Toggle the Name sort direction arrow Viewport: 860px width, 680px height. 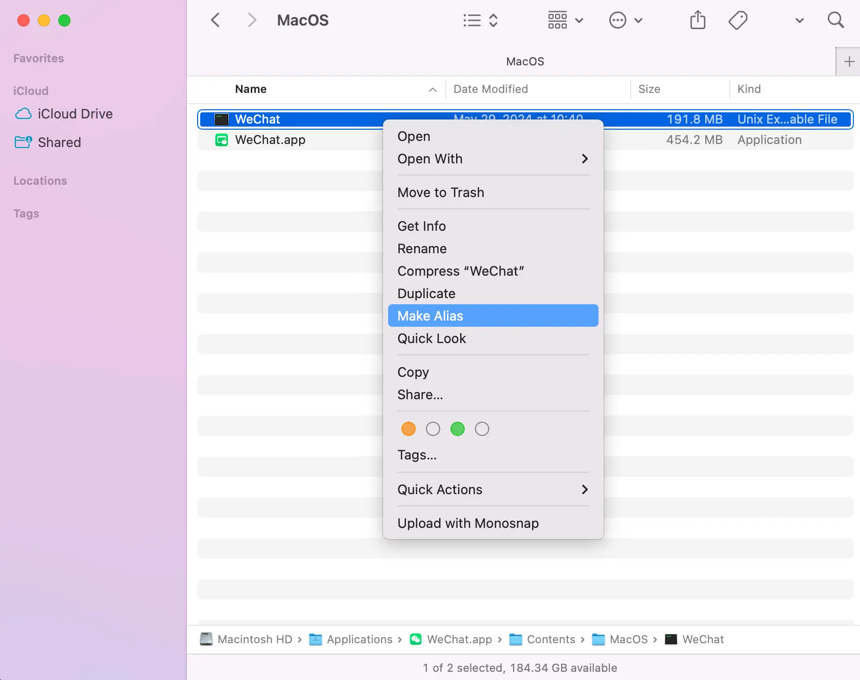point(433,90)
